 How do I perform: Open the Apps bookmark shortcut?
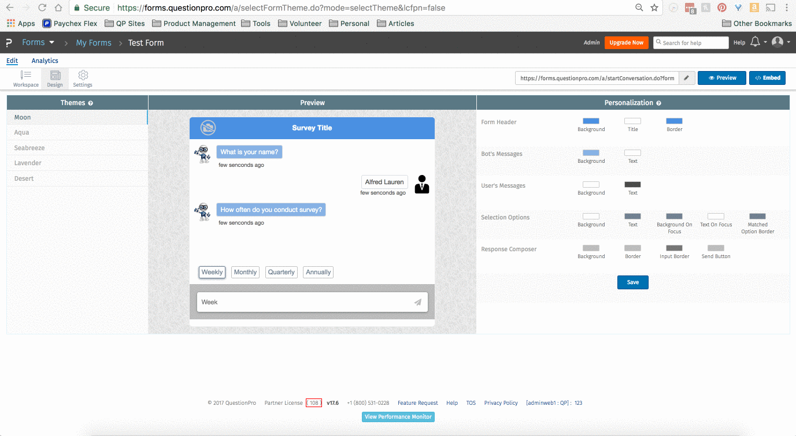click(21, 24)
